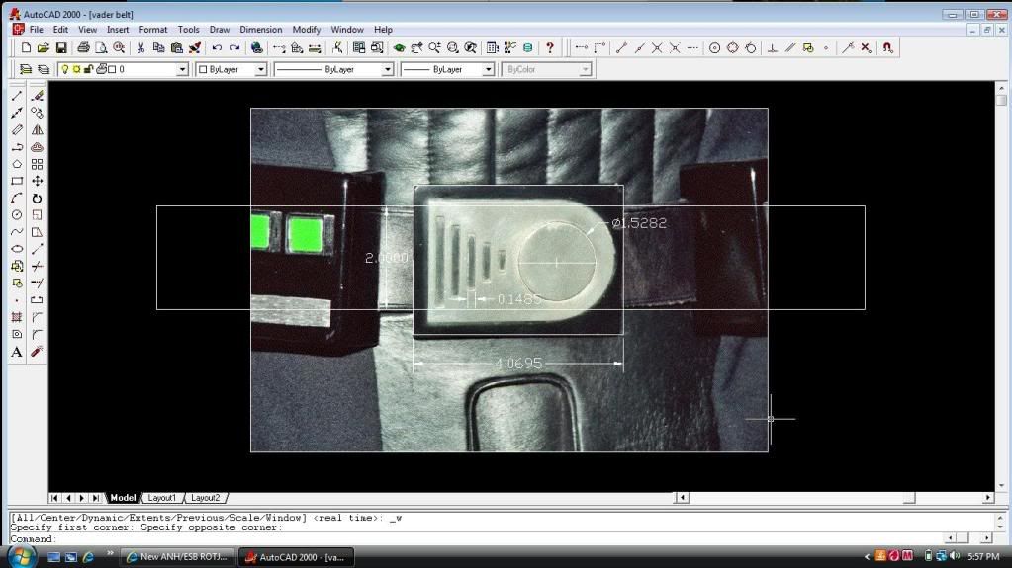Select the Line draw tool
The image size is (1012, 568).
[x=17, y=96]
